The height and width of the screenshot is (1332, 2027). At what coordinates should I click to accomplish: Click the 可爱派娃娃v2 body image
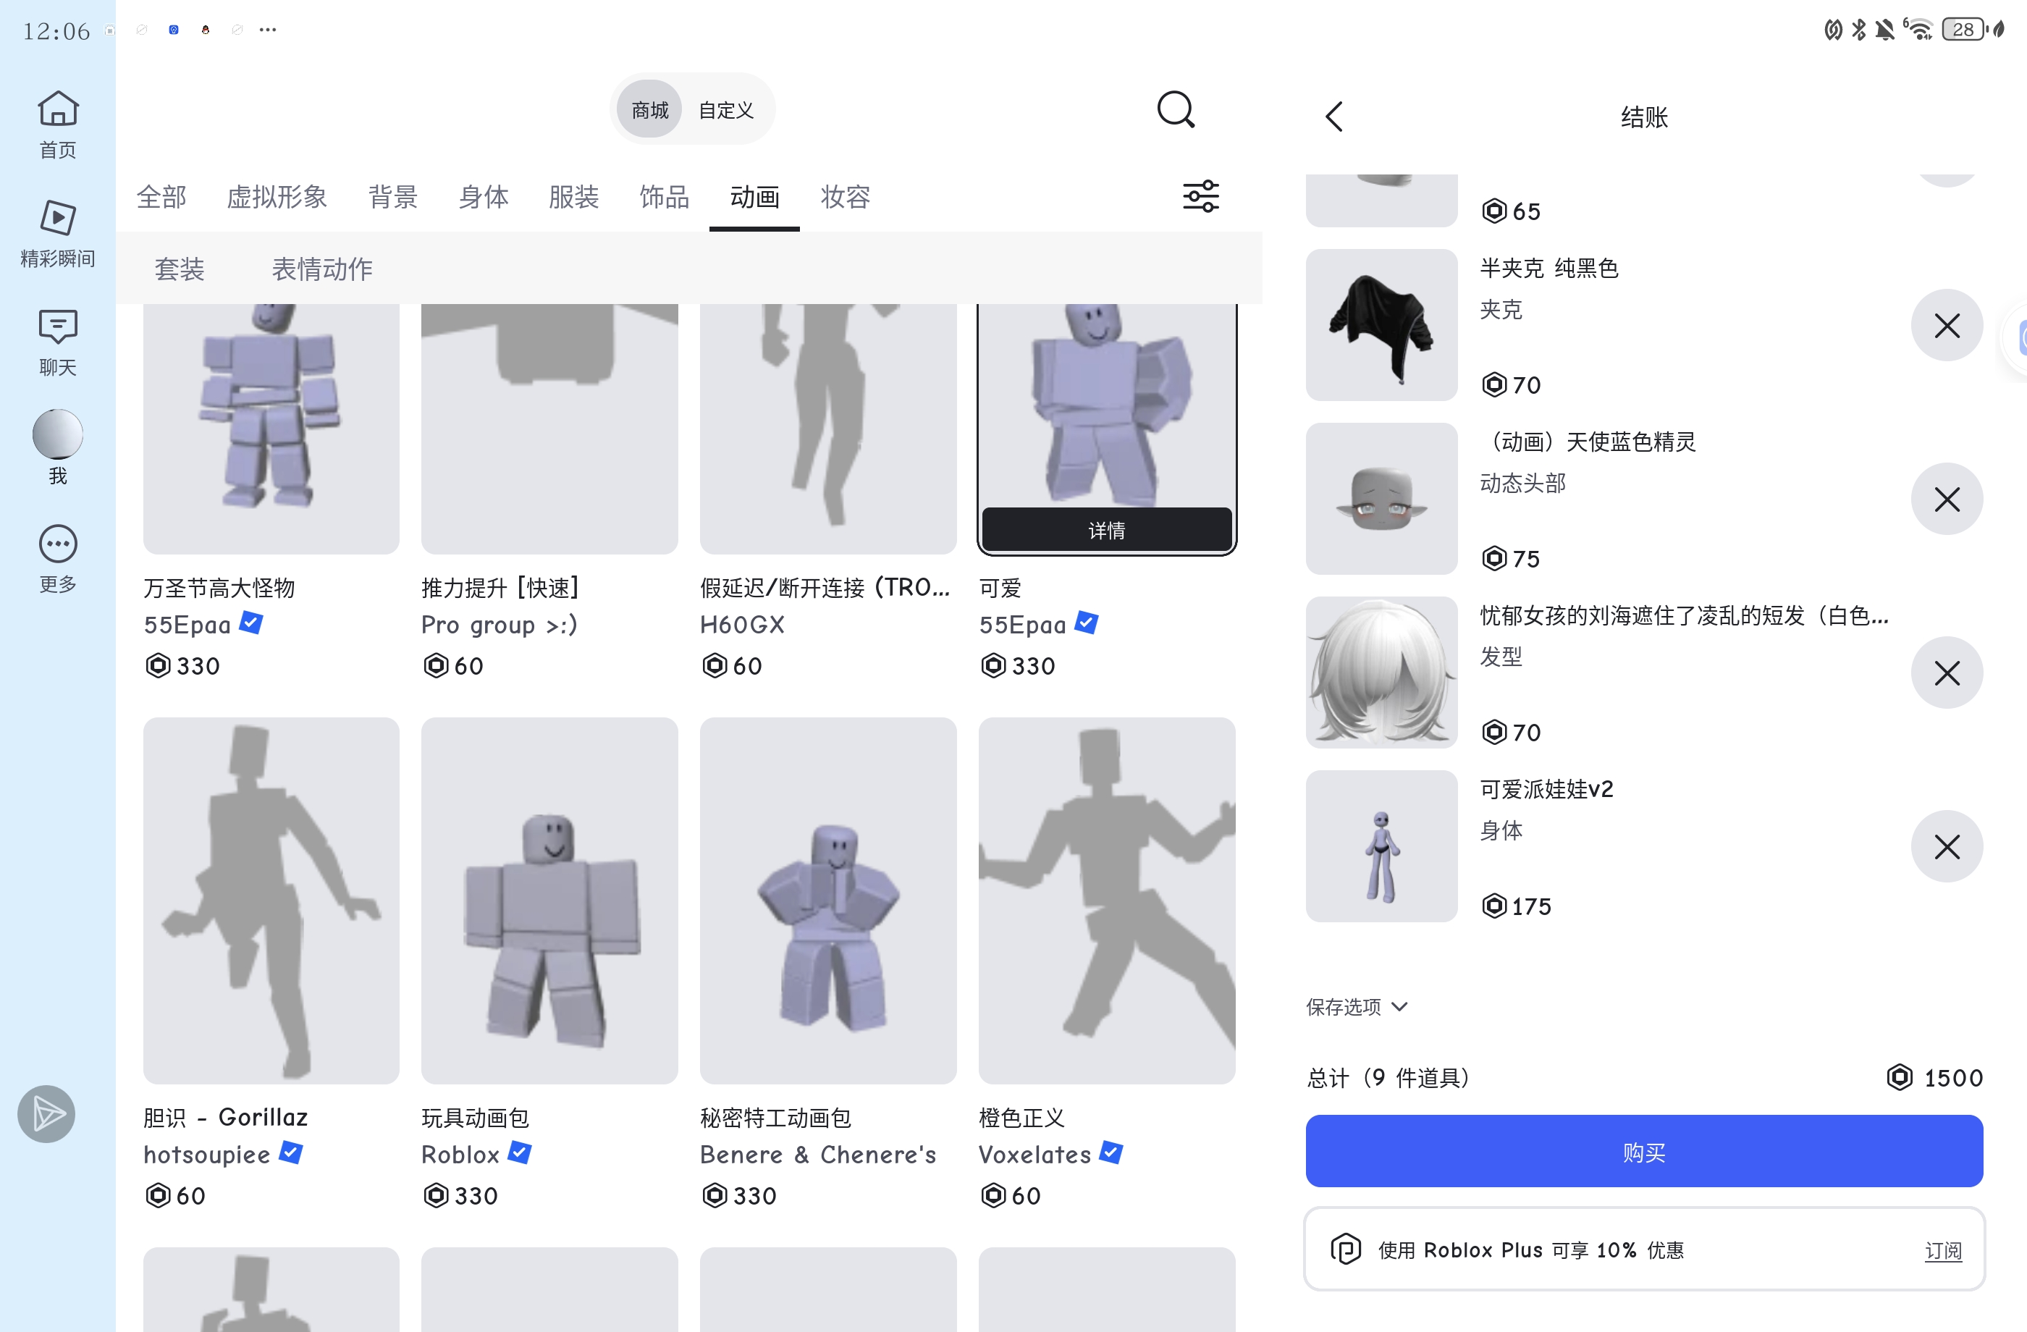[1381, 846]
